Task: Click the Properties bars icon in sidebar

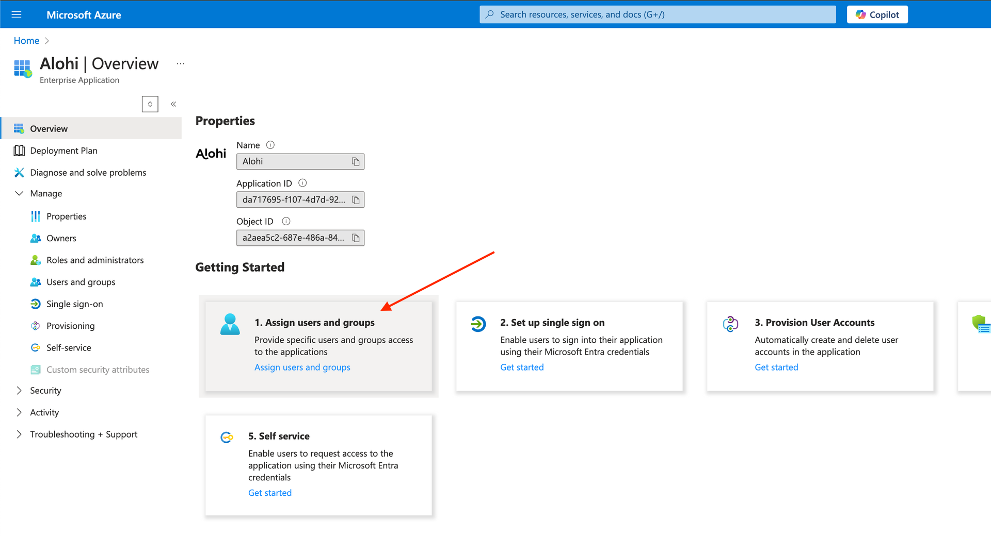Action: [36, 216]
